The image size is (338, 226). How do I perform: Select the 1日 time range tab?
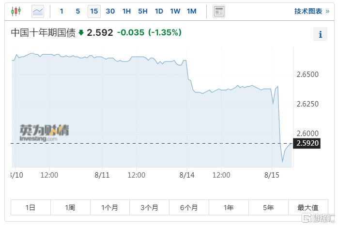31,208
